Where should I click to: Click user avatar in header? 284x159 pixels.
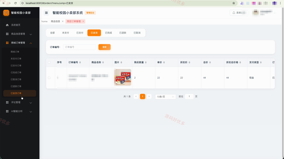[x=255, y=13]
